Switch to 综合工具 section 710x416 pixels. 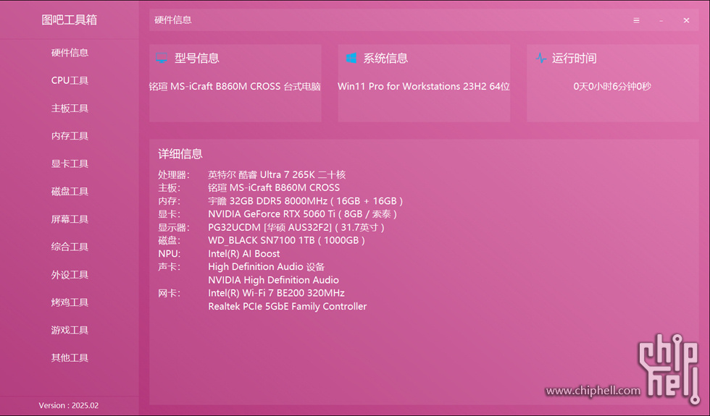70,247
